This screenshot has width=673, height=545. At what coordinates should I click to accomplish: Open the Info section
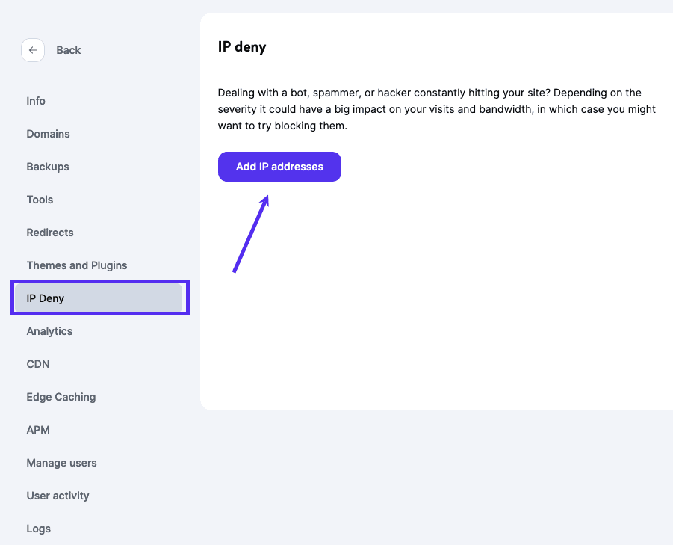(36, 101)
